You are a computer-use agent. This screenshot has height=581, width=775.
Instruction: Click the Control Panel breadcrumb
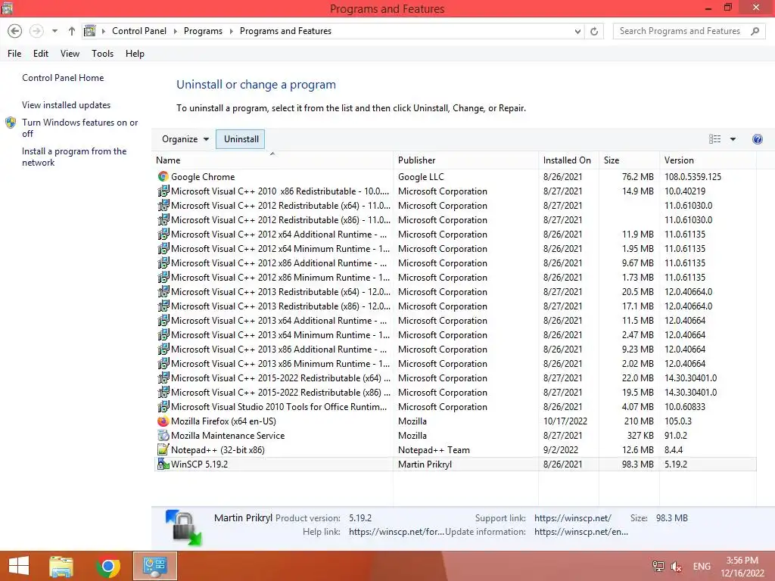click(139, 31)
